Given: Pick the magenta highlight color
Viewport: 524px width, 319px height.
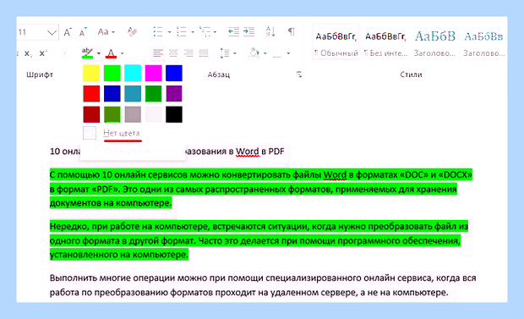Looking at the screenshot, I should pyautogui.click(x=153, y=73).
